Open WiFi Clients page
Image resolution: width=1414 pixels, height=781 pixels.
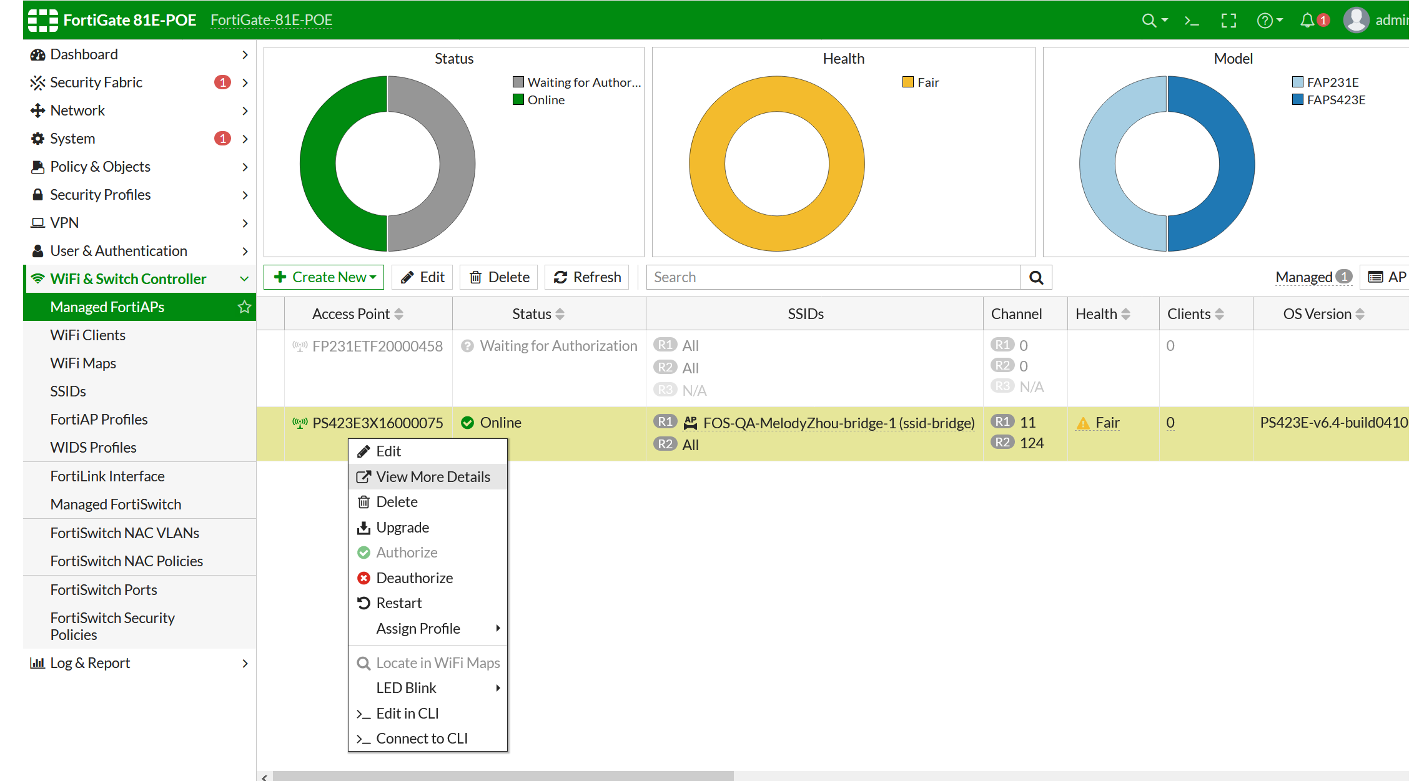(x=87, y=335)
